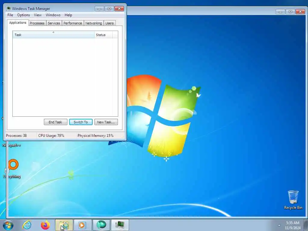This screenshot has width=308, height=231.
Task: Switch to the Services tab
Action: click(54, 23)
